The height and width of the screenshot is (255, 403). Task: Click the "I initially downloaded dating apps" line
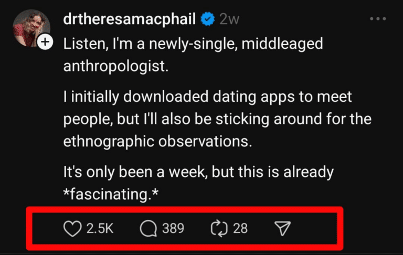(x=207, y=97)
